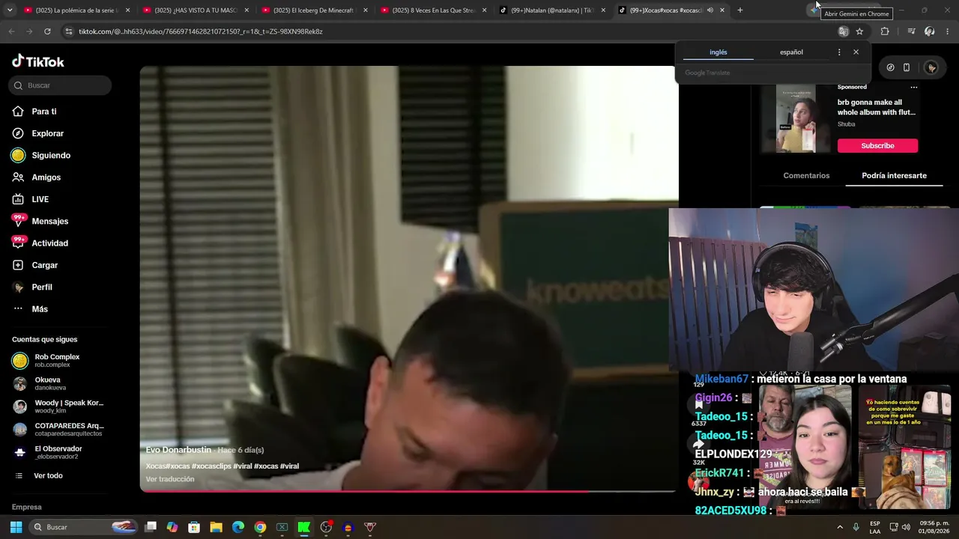The image size is (959, 539).
Task: Switch to Natalan TikTok tab
Action: coord(553,10)
